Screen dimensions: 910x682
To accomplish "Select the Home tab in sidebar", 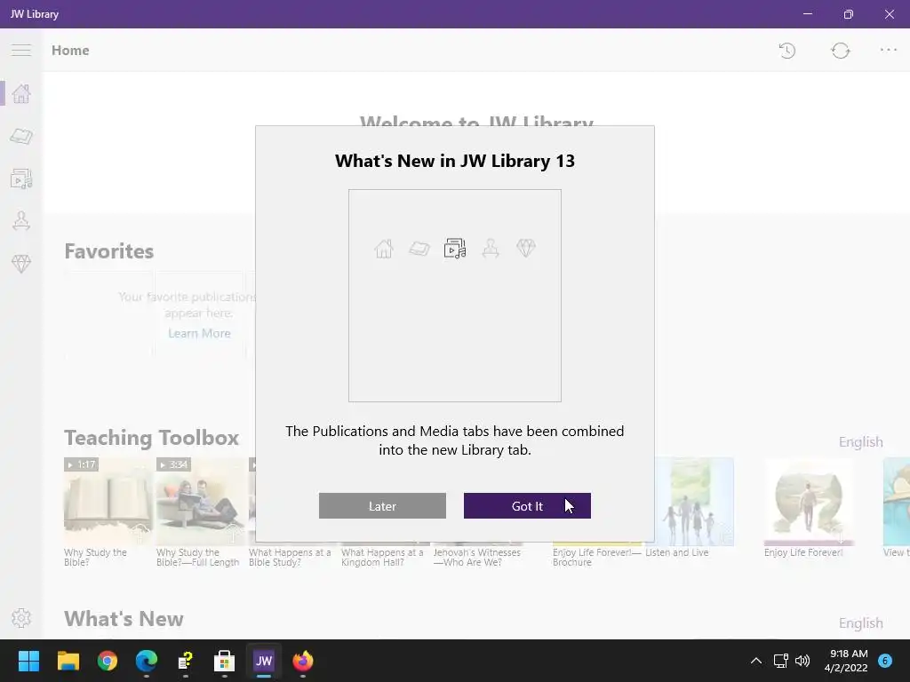I will pyautogui.click(x=21, y=93).
